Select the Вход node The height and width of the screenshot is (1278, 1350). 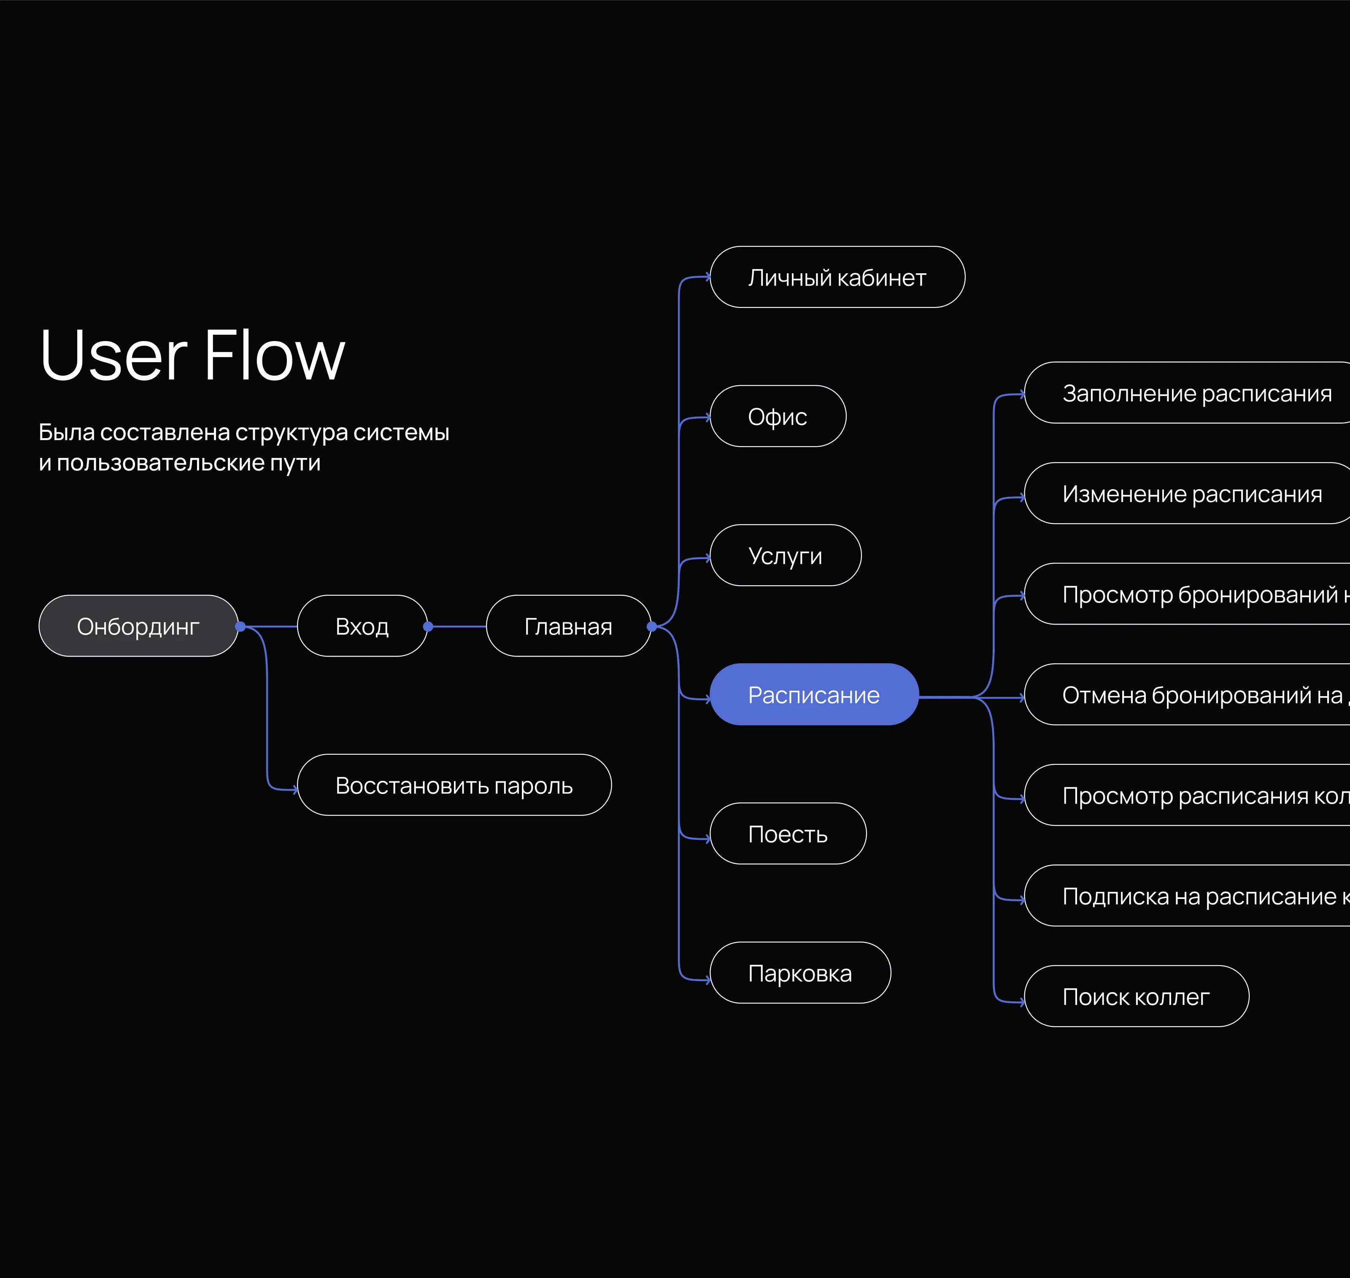point(362,626)
